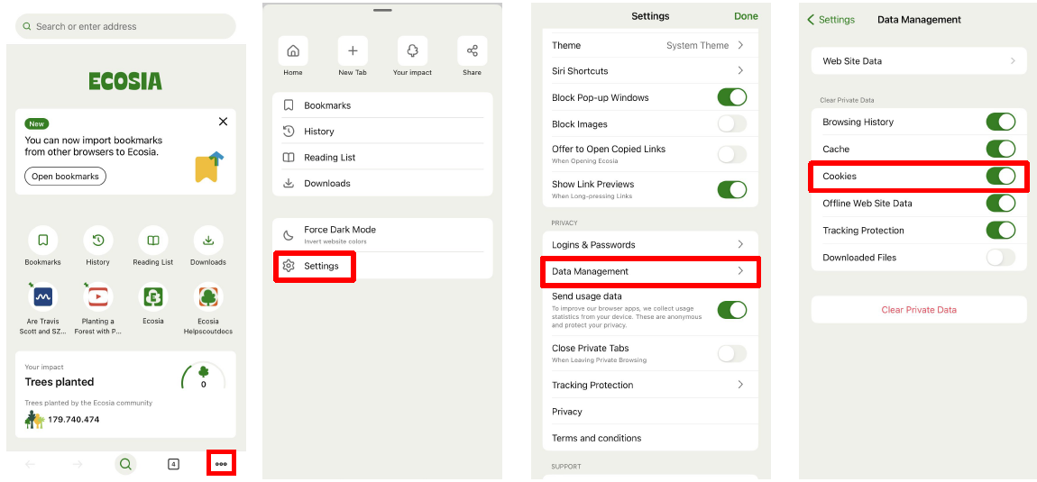Viewport: 1037px width, 482px height.
Task: Open the Theme setting row chevron
Action: coord(740,45)
